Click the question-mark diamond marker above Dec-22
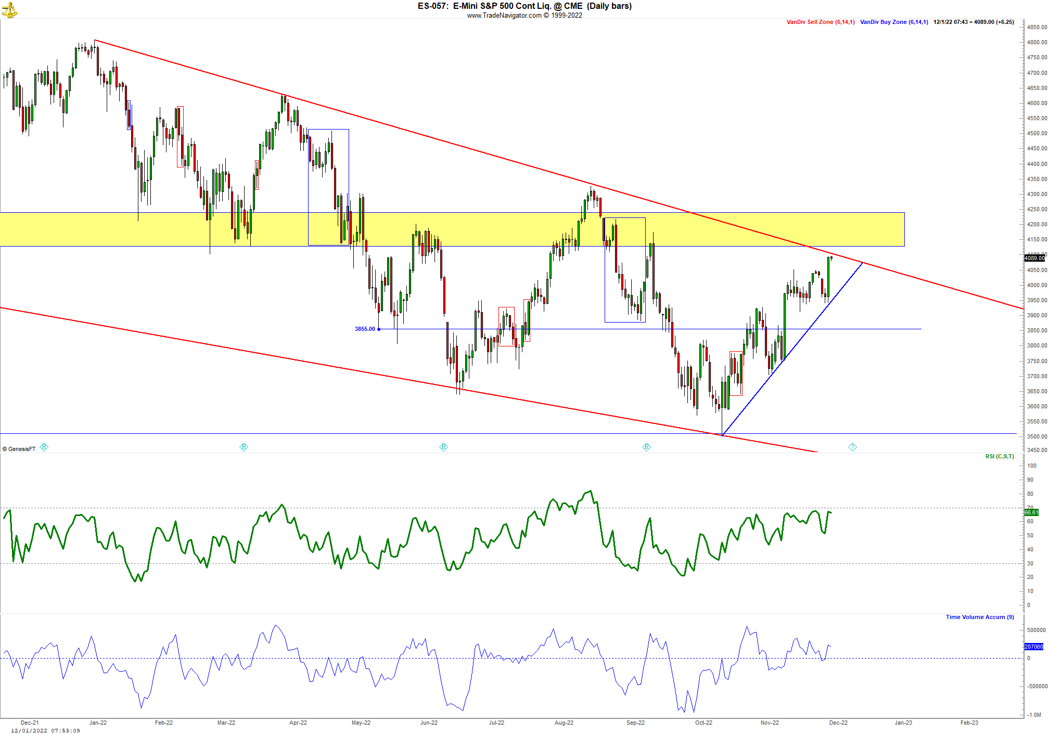 tap(852, 447)
